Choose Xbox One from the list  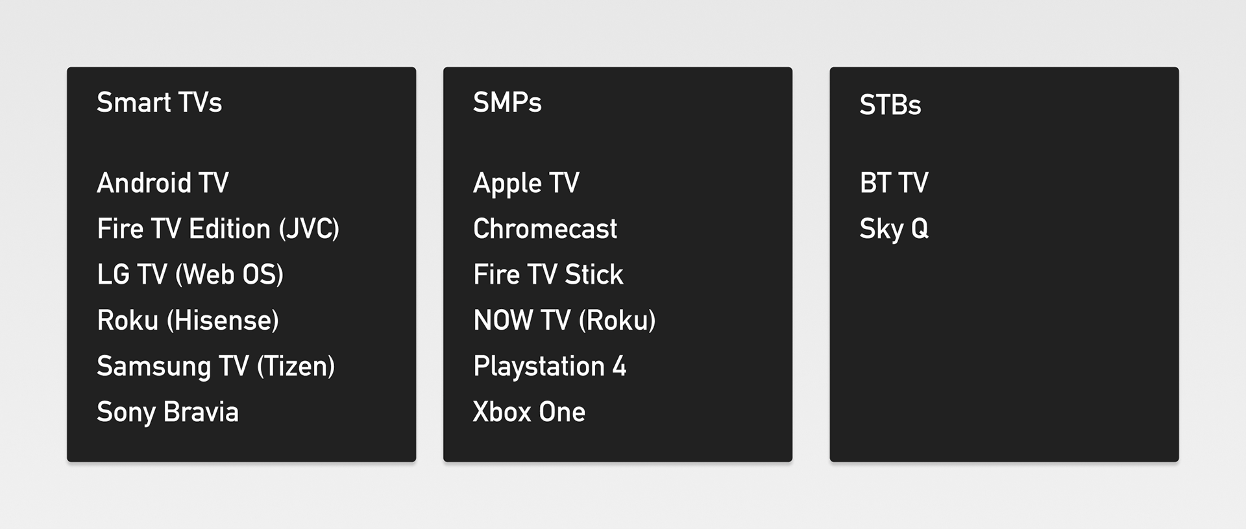pyautogui.click(x=529, y=412)
